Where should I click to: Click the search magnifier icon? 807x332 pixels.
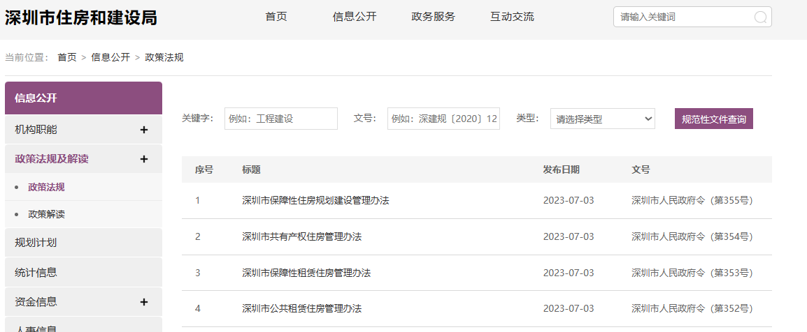coord(760,17)
